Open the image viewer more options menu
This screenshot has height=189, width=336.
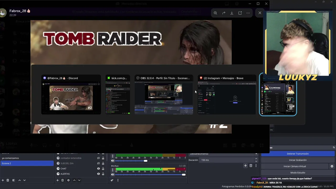[x=248, y=13]
